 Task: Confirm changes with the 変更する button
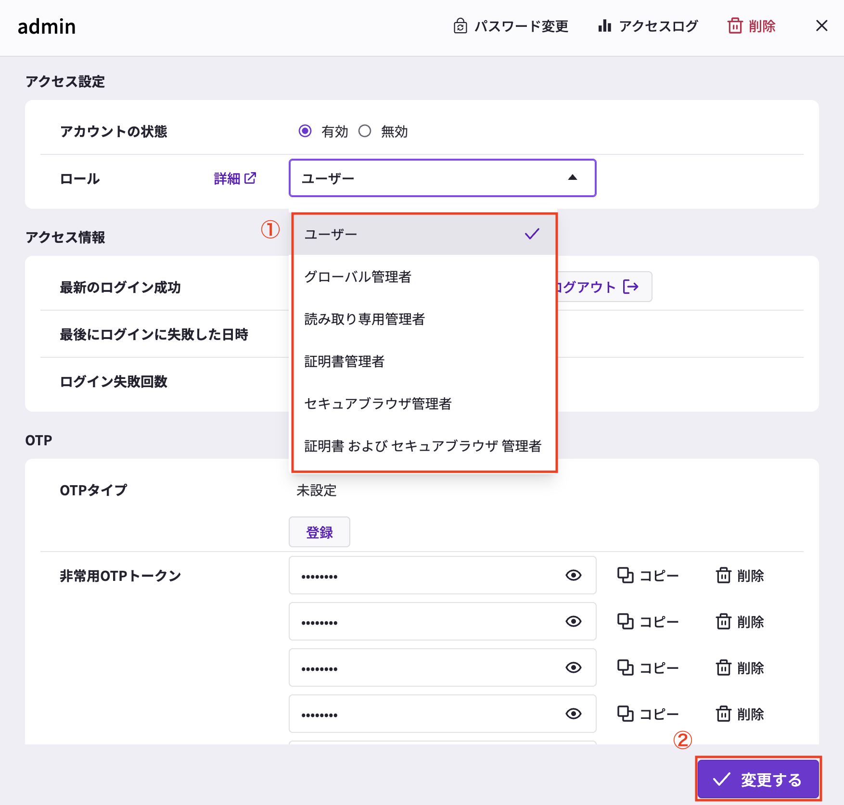pos(759,778)
